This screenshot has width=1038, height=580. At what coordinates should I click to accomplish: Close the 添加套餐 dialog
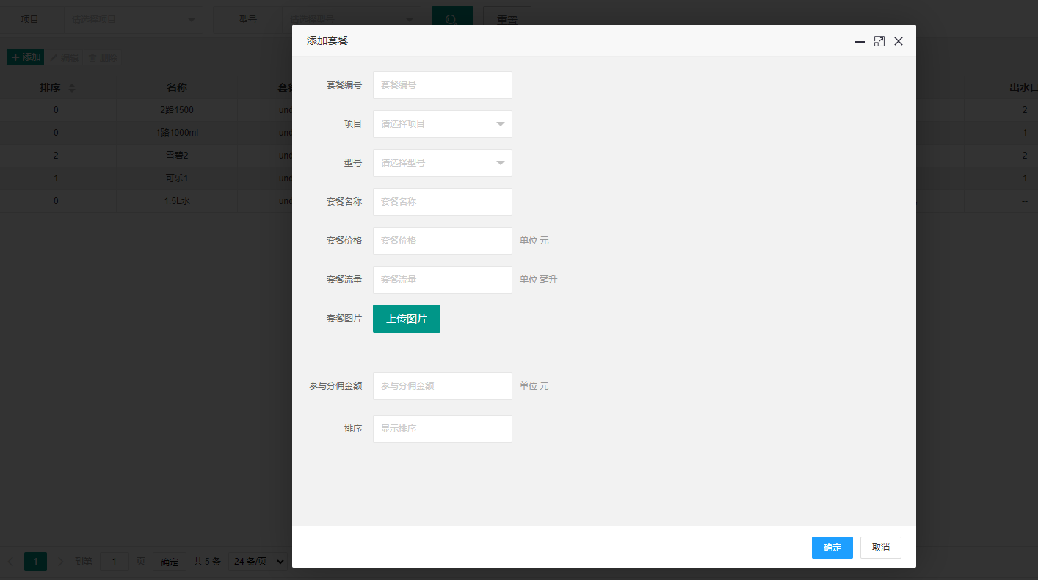pyautogui.click(x=899, y=42)
